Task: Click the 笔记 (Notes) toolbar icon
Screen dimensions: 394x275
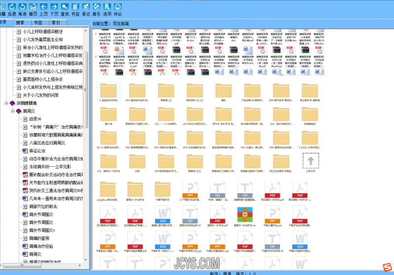Action: [x=86, y=7]
